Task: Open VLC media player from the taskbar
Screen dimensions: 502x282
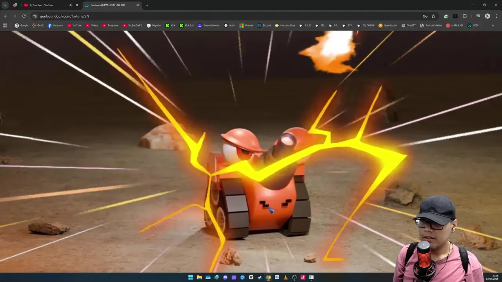Action: pos(286,277)
